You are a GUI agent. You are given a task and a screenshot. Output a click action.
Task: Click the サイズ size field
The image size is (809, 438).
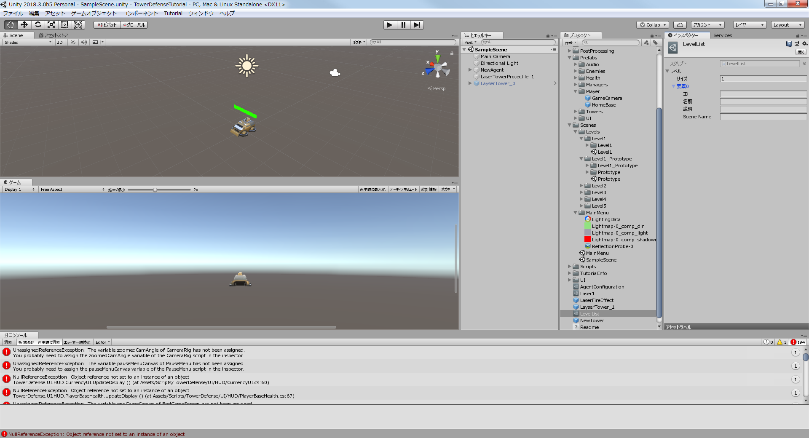[x=763, y=79]
